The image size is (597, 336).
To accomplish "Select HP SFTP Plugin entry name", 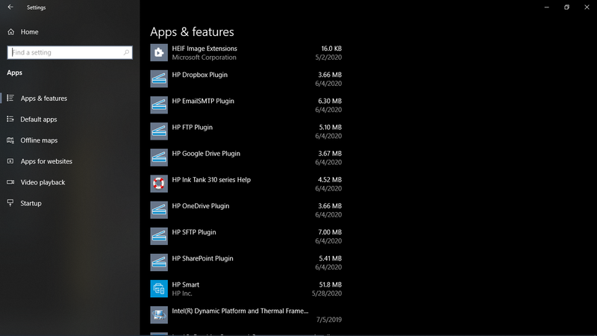I will [x=194, y=232].
